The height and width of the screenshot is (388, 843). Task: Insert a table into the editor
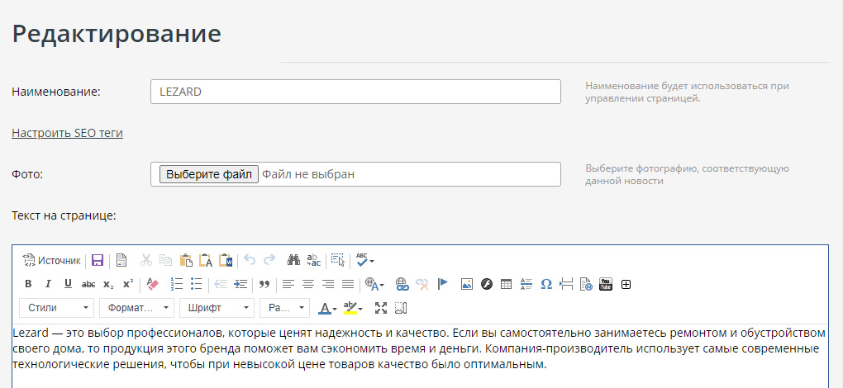[507, 284]
